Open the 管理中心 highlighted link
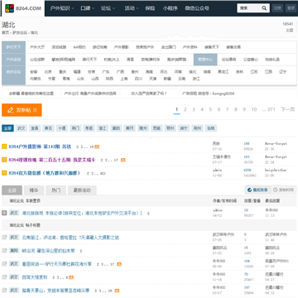 205,60
